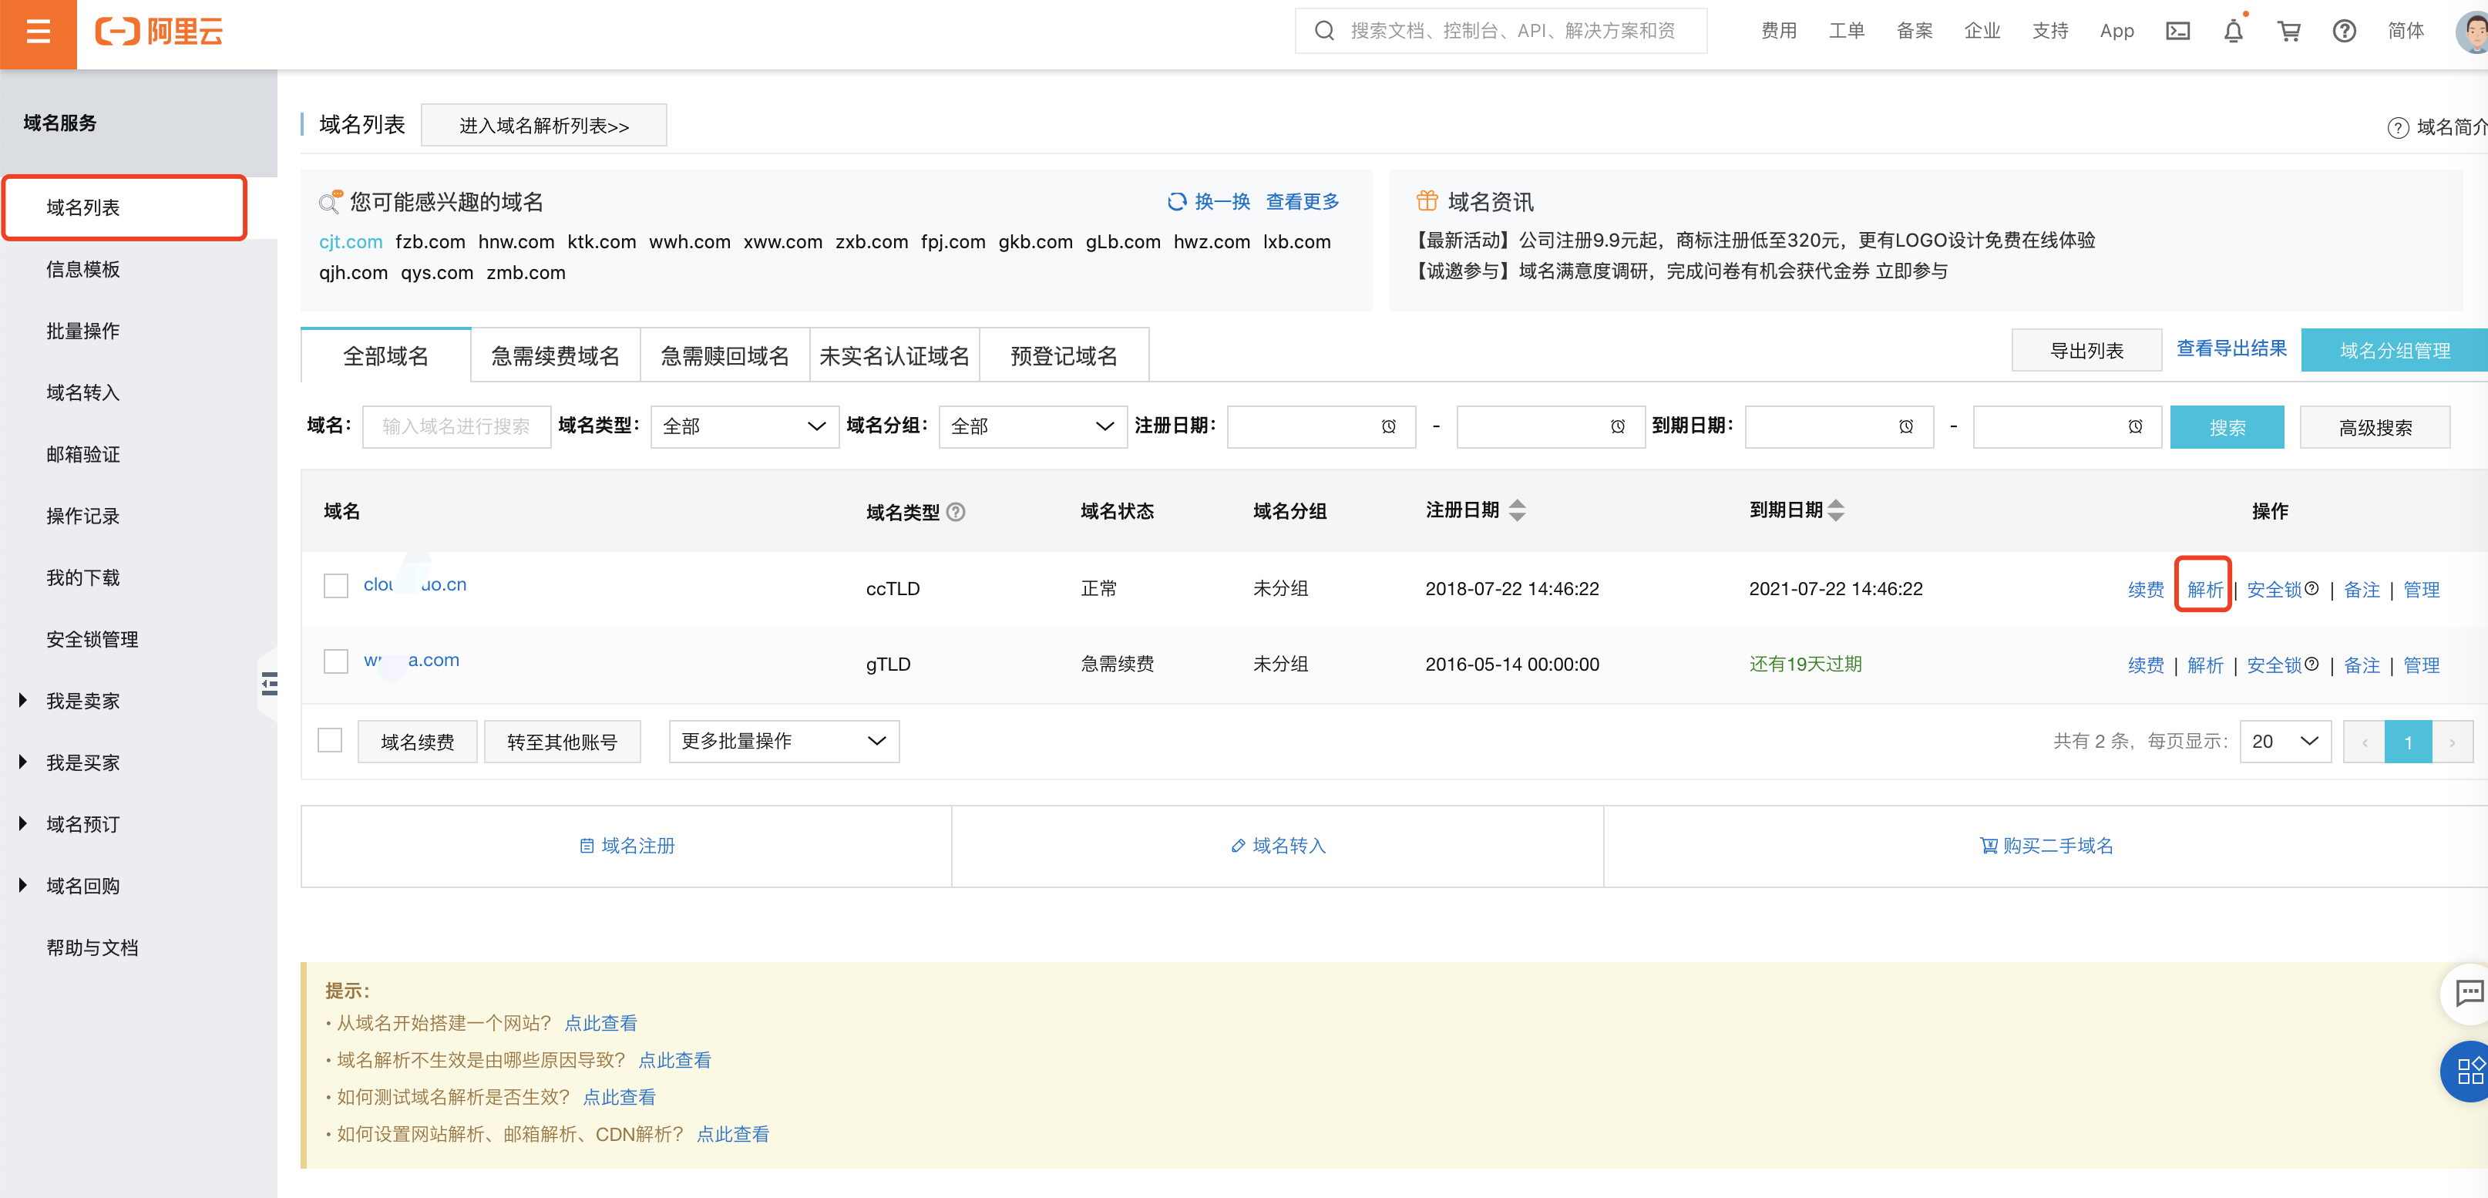Click 进入域名解析列表>> button
Image resolution: width=2488 pixels, height=1198 pixels.
click(543, 126)
